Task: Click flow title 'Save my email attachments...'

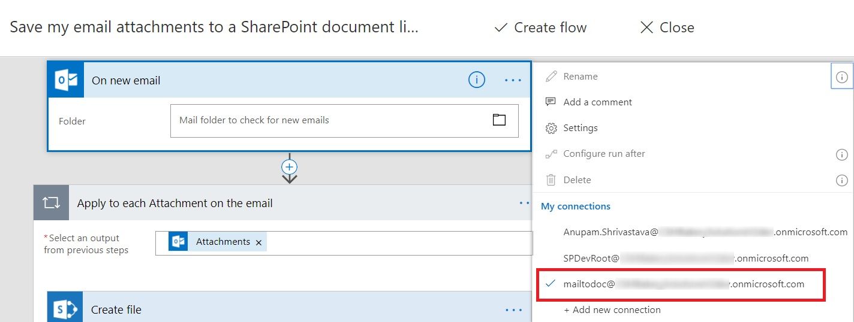Action: 214,28
